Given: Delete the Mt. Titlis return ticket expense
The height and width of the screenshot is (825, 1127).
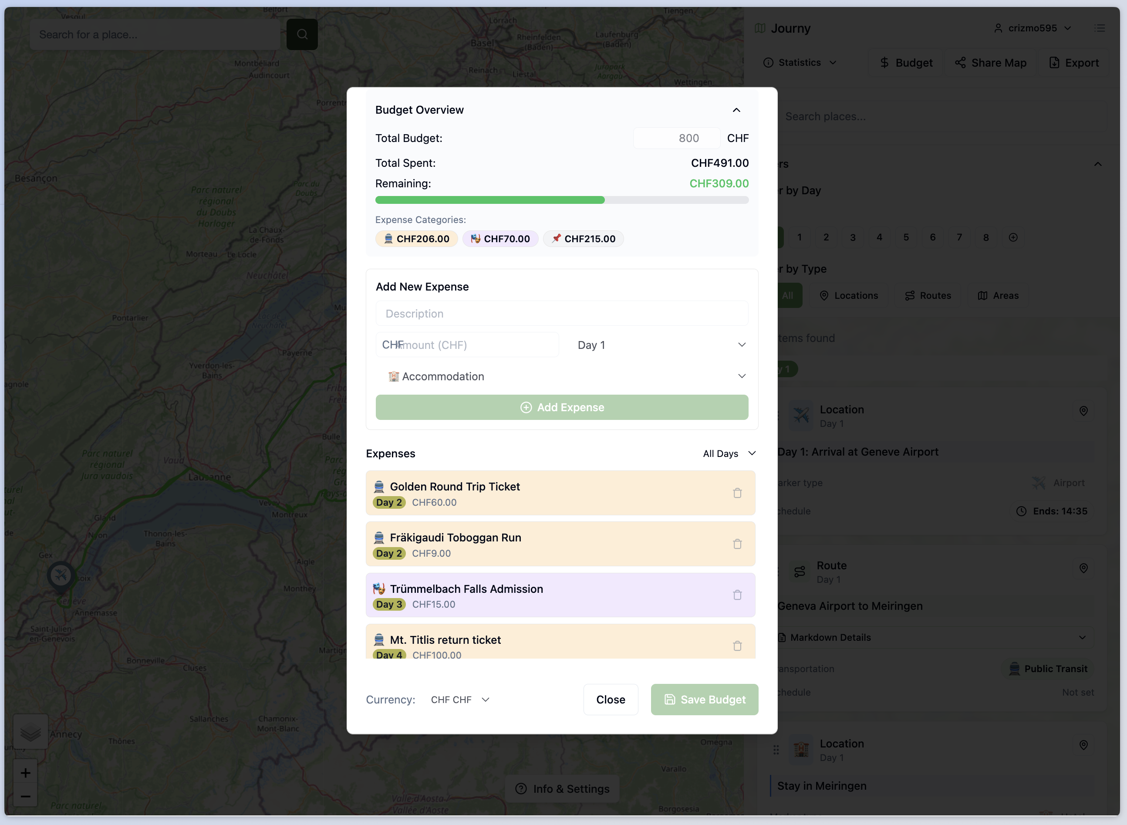Looking at the screenshot, I should click(x=737, y=646).
